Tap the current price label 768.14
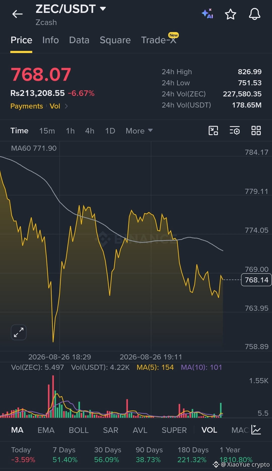 click(x=256, y=280)
